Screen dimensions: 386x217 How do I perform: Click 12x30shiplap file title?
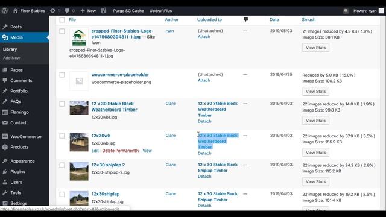click(106, 194)
